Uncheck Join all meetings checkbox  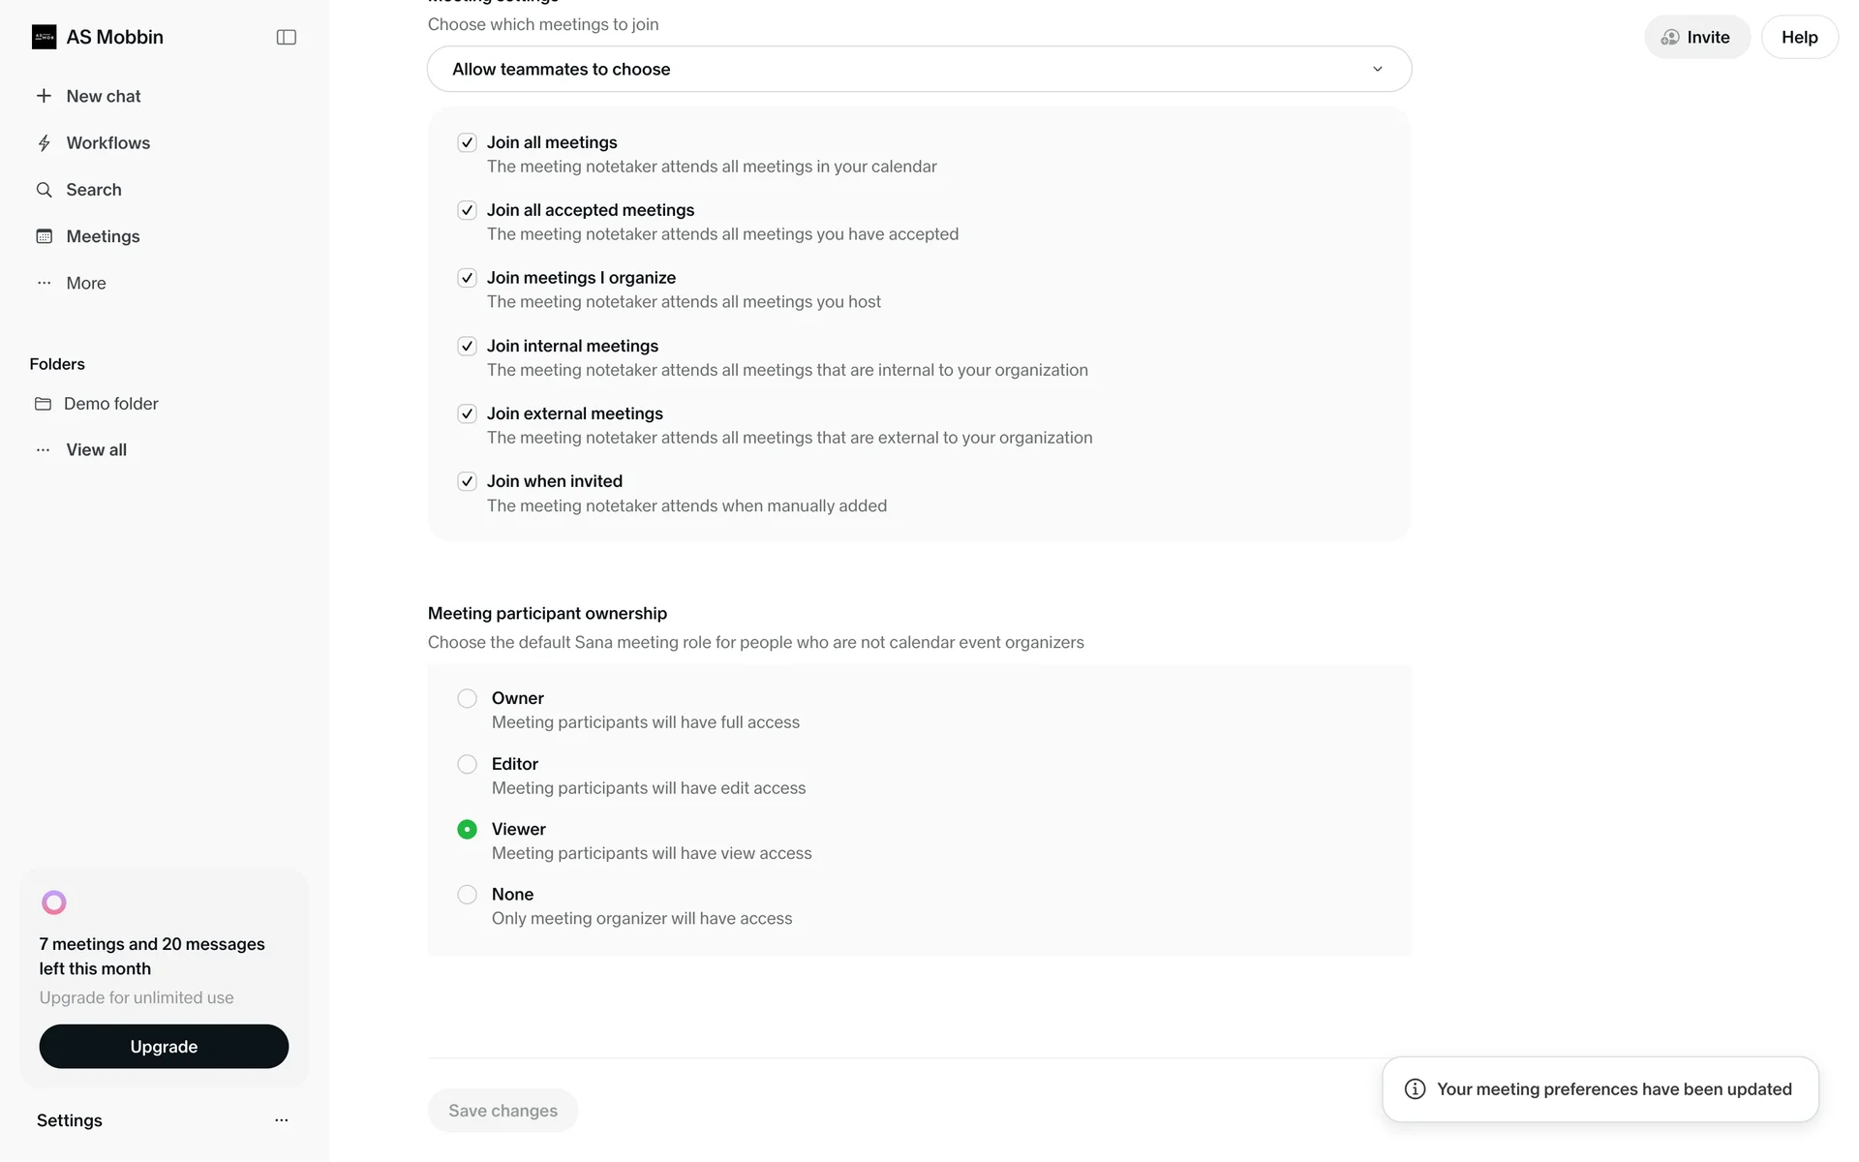point(467,142)
